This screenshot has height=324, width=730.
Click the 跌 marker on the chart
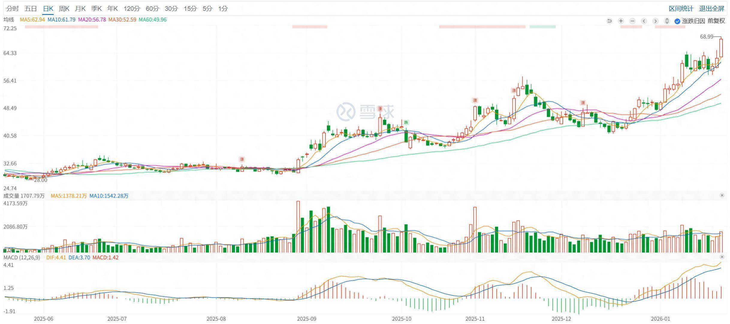pos(406,122)
